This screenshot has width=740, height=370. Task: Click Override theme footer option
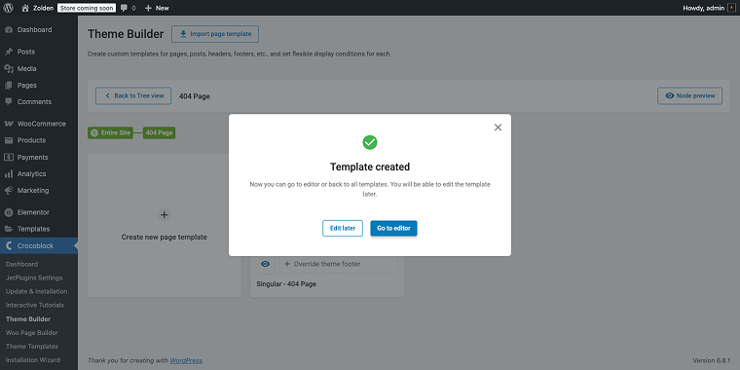339,264
